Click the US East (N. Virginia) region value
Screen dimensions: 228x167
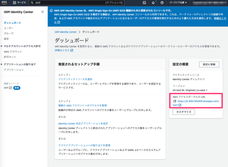[190, 90]
